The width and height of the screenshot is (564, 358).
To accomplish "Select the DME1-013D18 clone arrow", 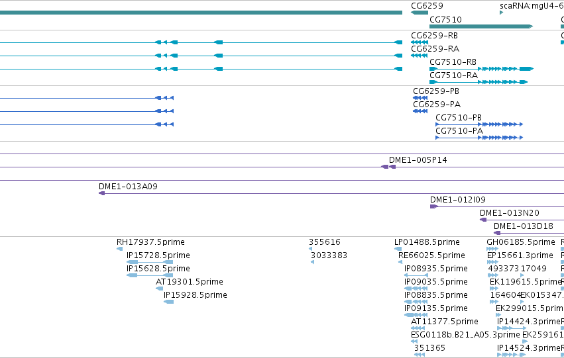I will [x=529, y=233].
